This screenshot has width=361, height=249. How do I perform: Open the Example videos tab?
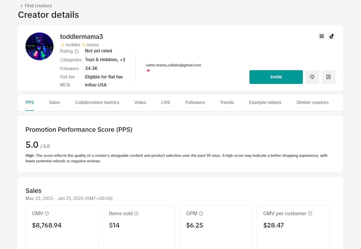(x=265, y=102)
